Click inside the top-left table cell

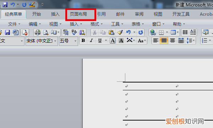148,86
